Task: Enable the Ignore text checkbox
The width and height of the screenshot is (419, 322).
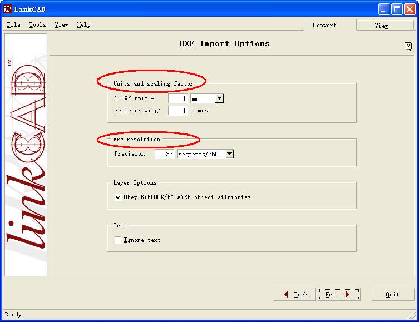Action: [x=118, y=240]
